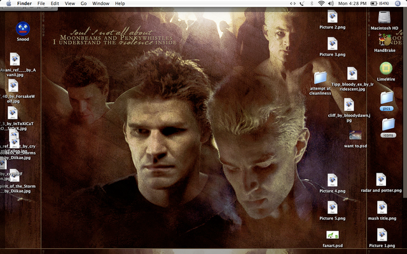Select the Picture 1.png file icon
Image resolution: width=407 pixels, height=254 pixels.
coord(382,235)
